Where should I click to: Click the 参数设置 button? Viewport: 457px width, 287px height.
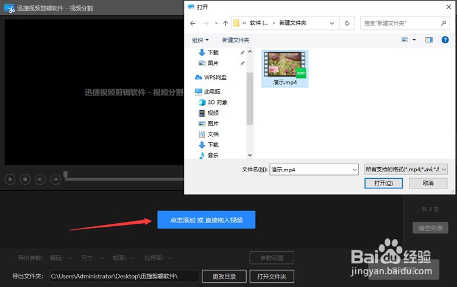pos(272,258)
